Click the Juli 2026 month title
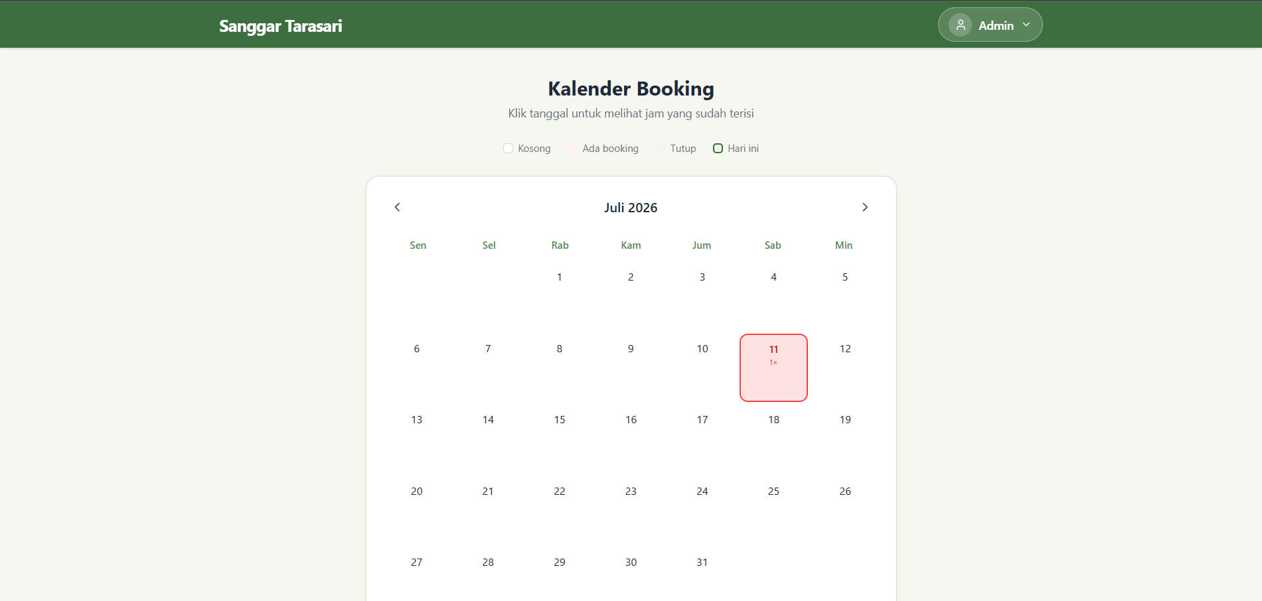Screen dimensions: 1262x601 tap(631, 208)
